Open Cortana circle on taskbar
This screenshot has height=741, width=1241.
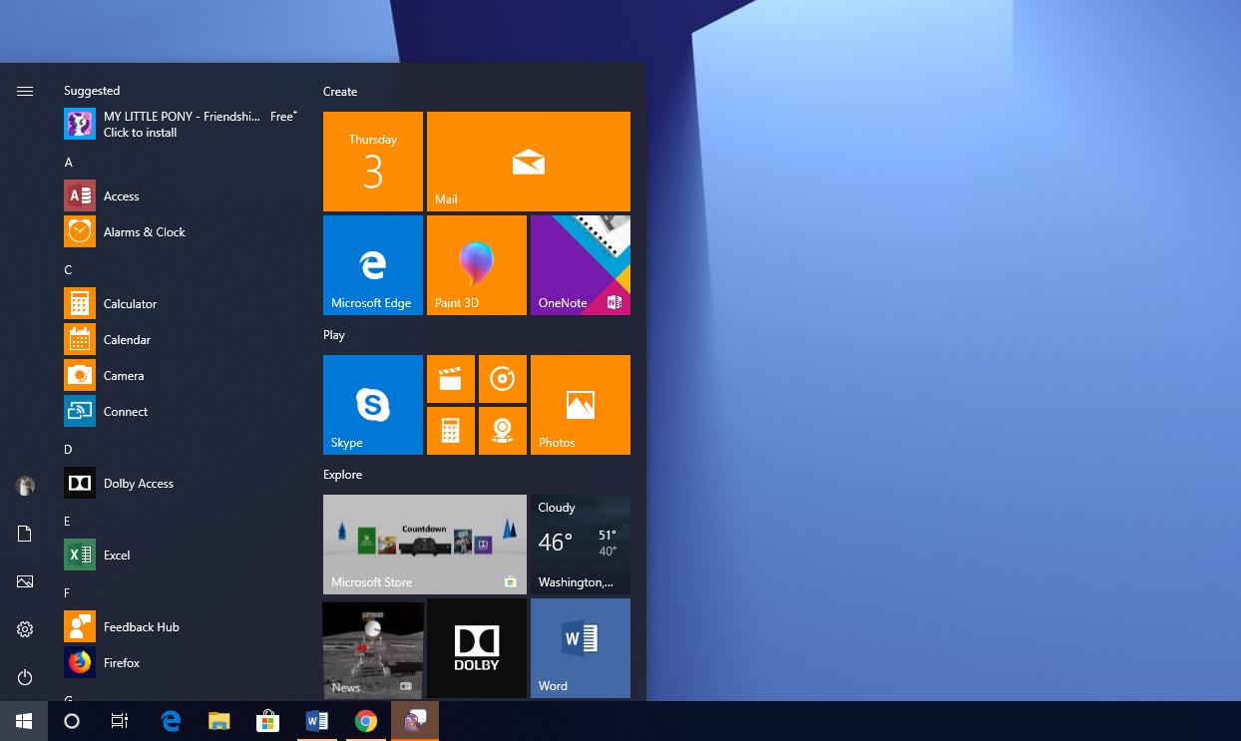(x=72, y=721)
